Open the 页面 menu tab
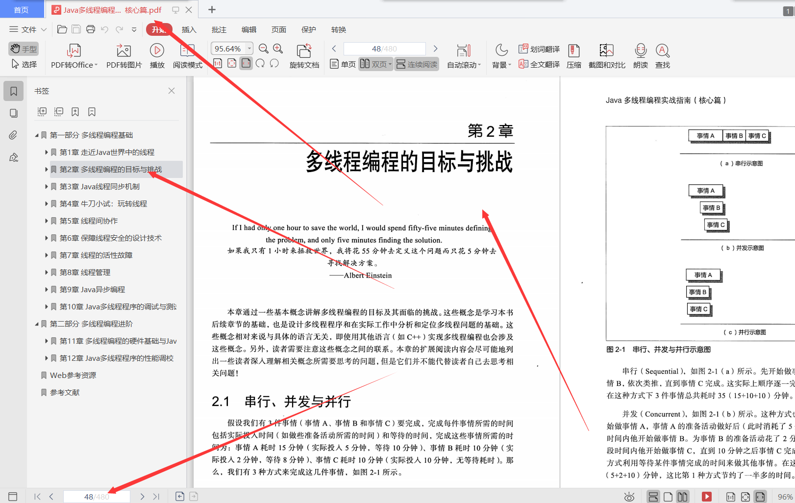 click(278, 29)
